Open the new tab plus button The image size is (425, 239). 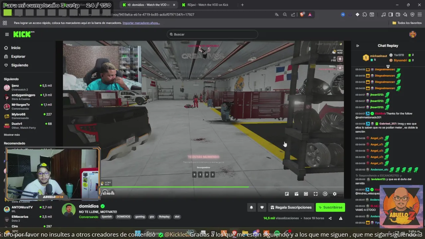coord(242,5)
